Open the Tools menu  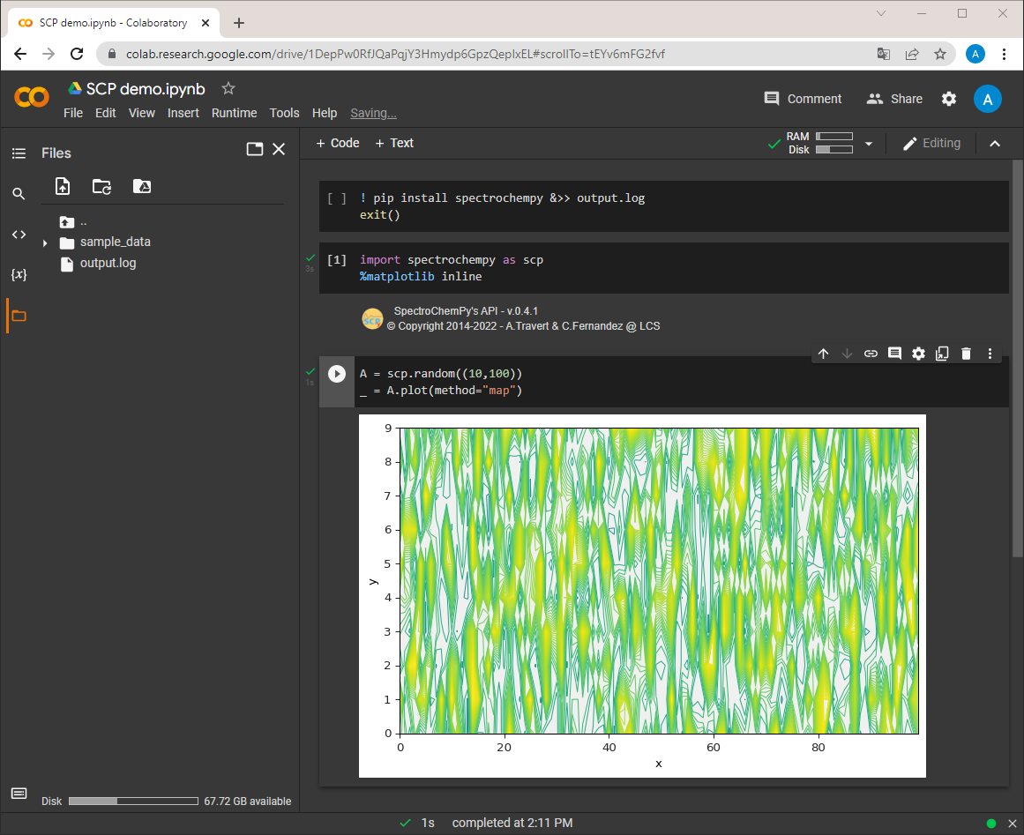tap(284, 113)
